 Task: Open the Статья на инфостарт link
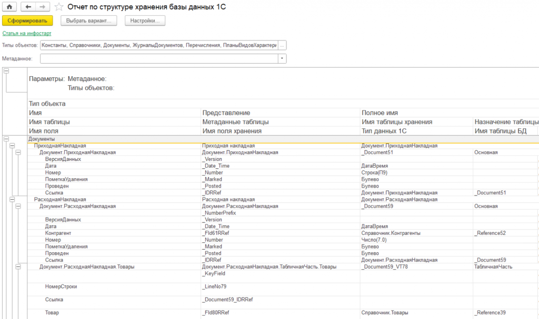tap(27, 33)
